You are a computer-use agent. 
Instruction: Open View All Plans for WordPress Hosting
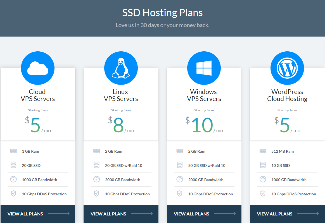coord(287,214)
